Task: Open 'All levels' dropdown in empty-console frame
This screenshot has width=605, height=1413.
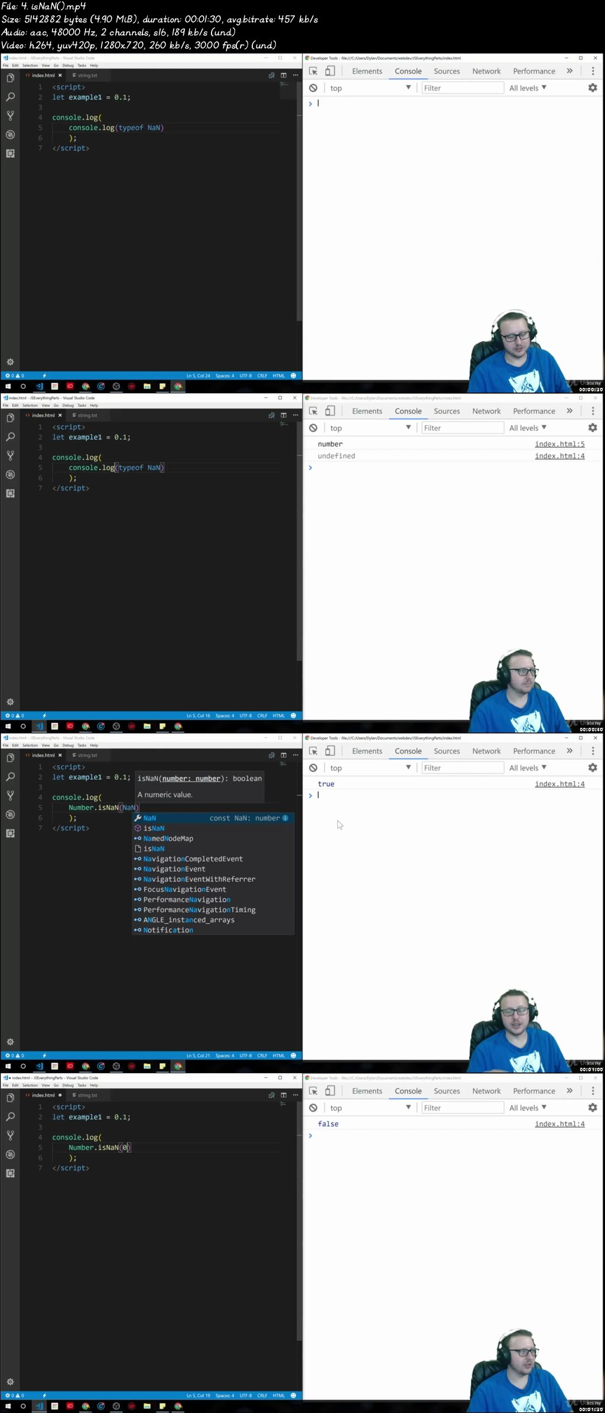Action: (x=528, y=88)
